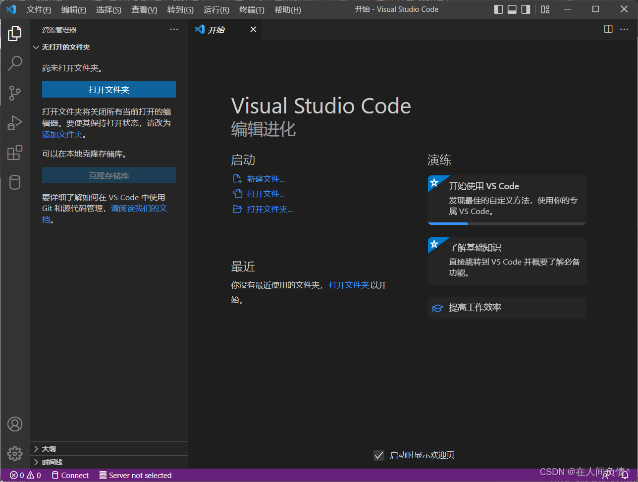Open editor more actions ellipsis
The image size is (638, 482).
(x=624, y=29)
